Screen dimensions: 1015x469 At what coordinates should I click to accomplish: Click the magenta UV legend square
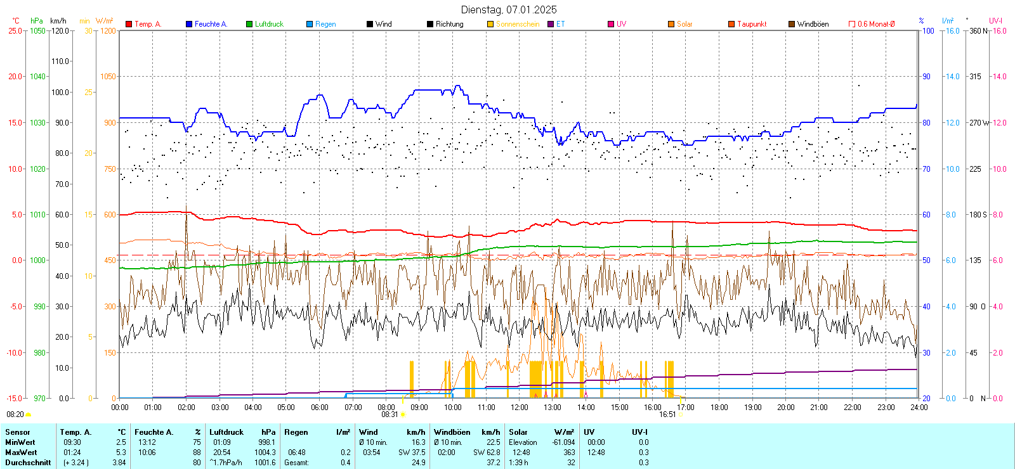tap(611, 24)
